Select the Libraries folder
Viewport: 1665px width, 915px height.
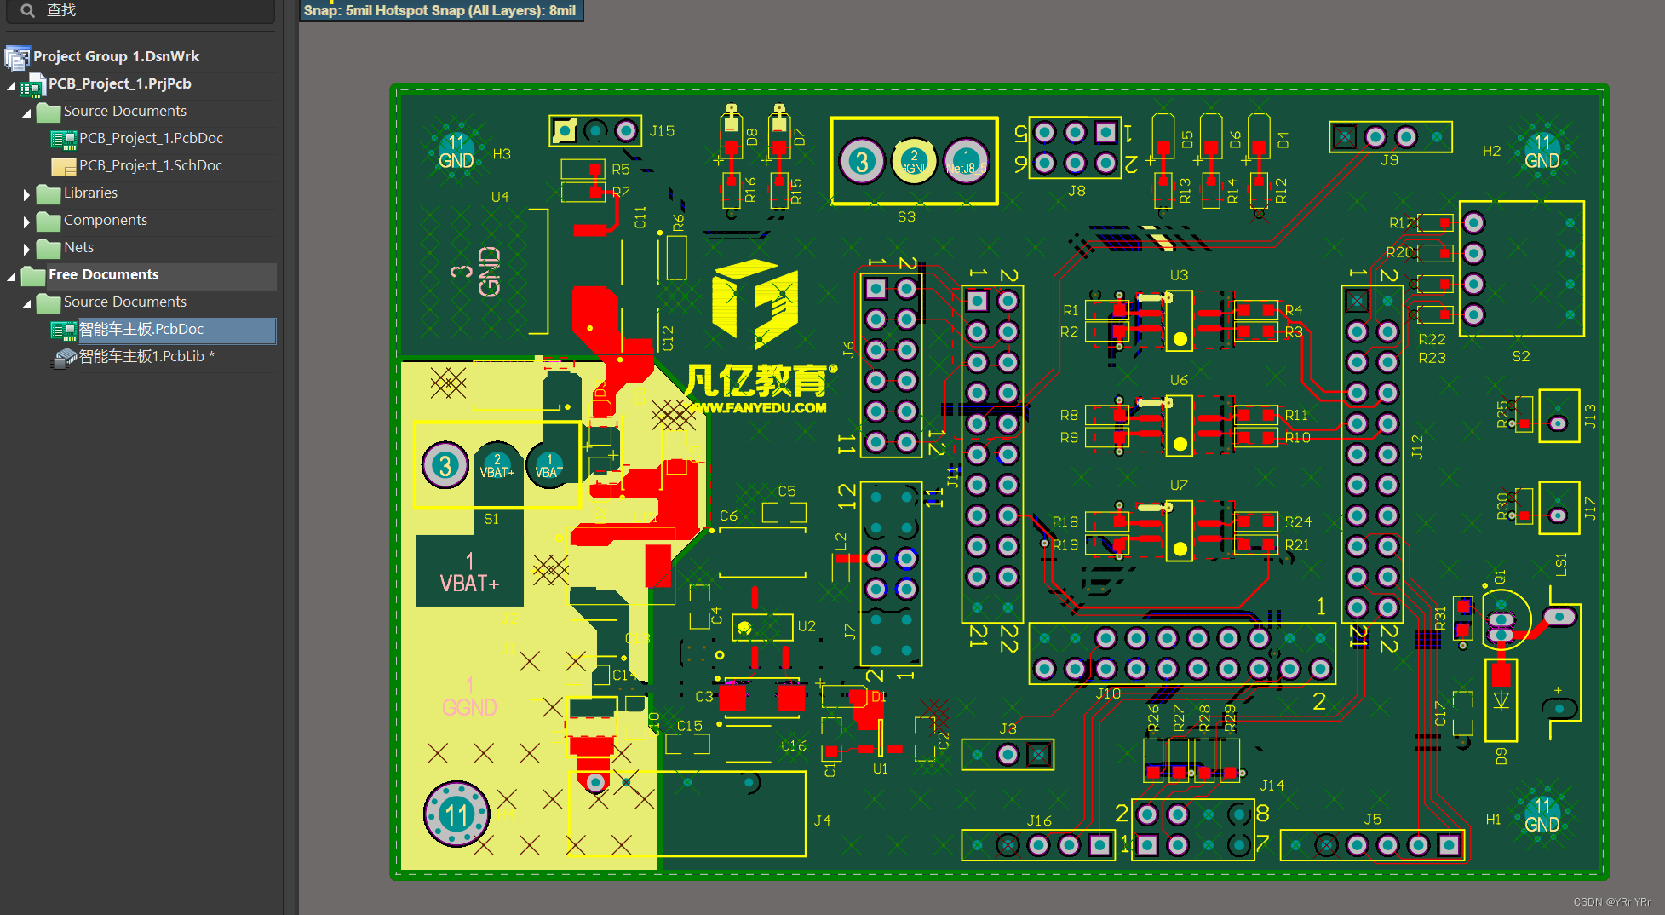pos(90,193)
